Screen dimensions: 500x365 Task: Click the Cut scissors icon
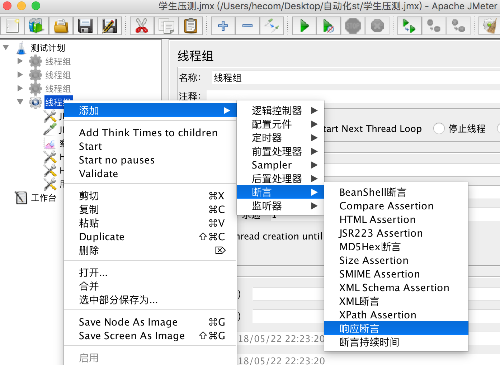coord(142,26)
